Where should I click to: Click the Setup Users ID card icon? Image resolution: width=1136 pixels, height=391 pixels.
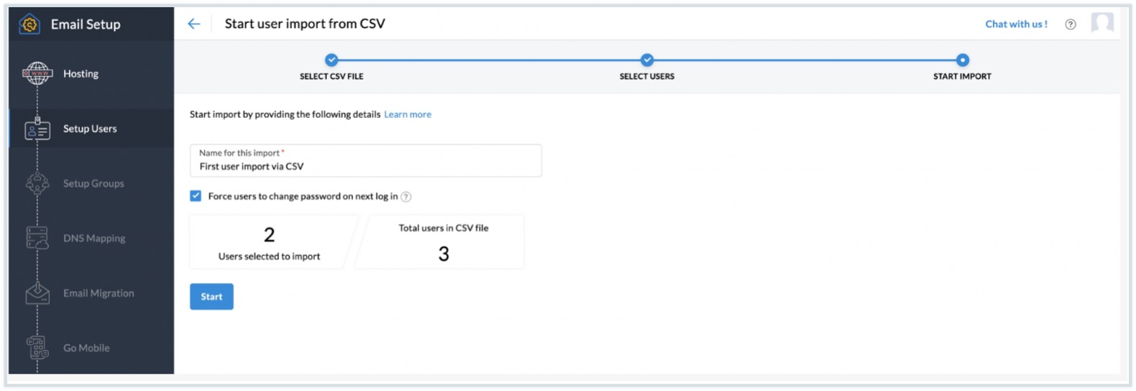[x=37, y=129]
